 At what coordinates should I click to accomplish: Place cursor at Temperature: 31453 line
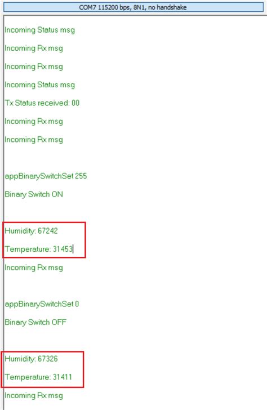(x=39, y=249)
